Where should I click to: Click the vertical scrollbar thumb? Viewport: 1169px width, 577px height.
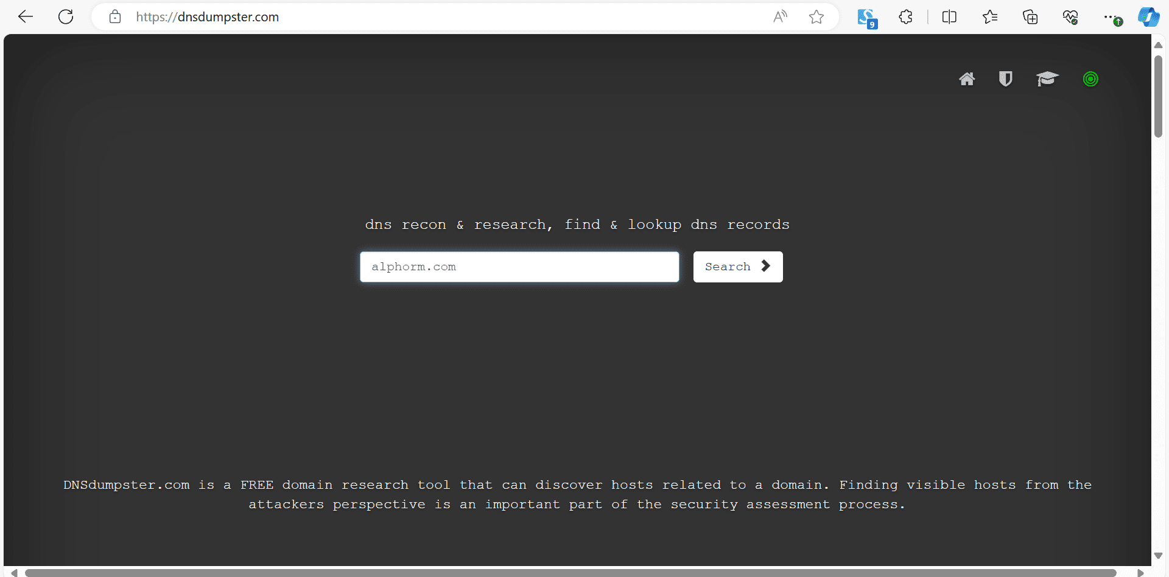tap(1159, 97)
